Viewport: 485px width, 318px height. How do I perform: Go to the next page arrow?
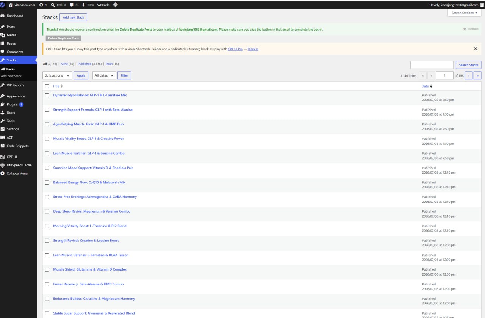(469, 75)
